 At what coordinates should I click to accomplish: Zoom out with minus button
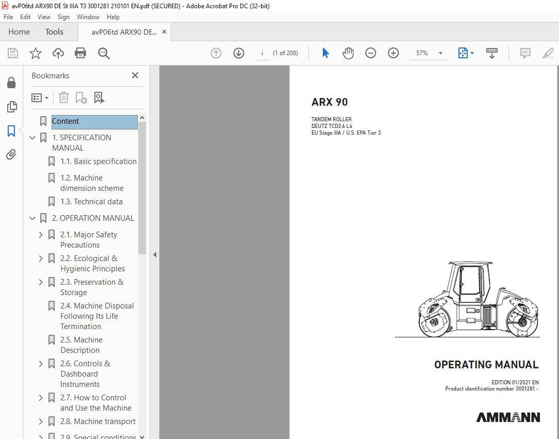coord(370,53)
